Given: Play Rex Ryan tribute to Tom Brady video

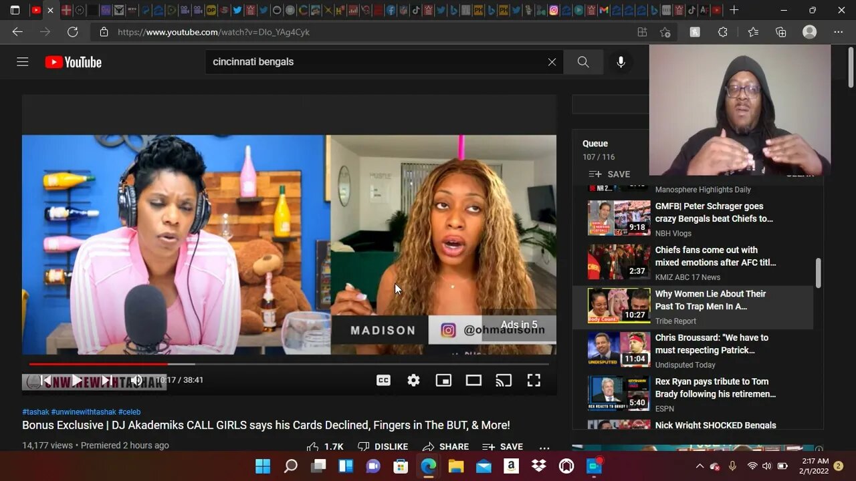Looking at the screenshot, I should click(x=693, y=394).
